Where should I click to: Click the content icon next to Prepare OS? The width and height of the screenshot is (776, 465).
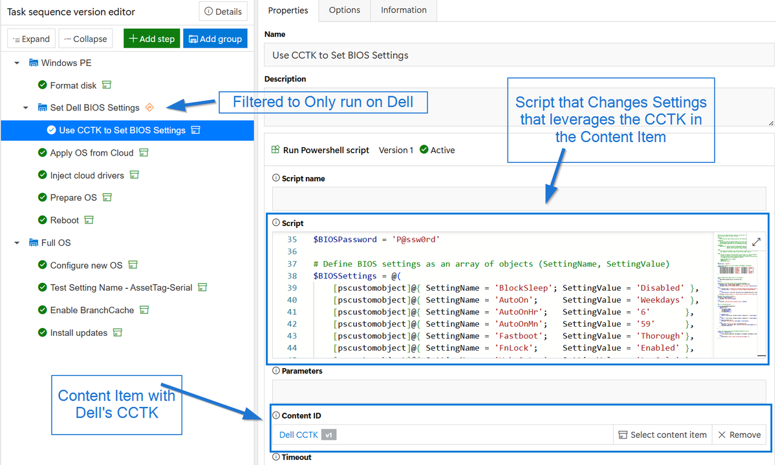(107, 197)
